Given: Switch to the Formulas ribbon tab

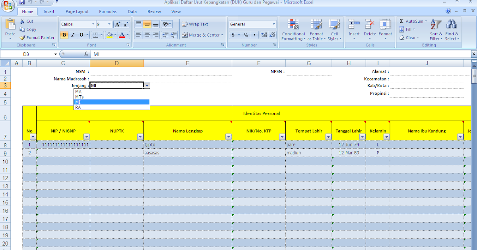Looking at the screenshot, I should pyautogui.click(x=107, y=11).
